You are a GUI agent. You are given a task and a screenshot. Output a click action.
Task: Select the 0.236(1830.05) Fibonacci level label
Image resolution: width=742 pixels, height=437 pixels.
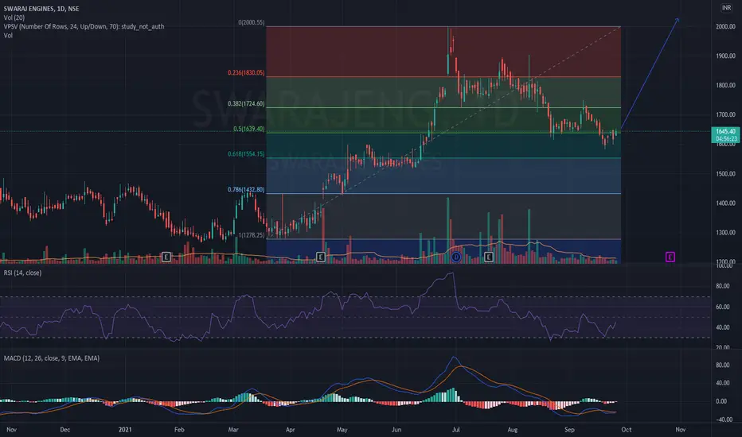(x=246, y=73)
